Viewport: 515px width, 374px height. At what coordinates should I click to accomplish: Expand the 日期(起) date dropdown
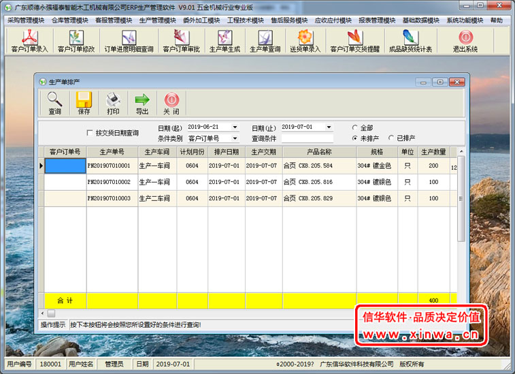(x=235, y=127)
